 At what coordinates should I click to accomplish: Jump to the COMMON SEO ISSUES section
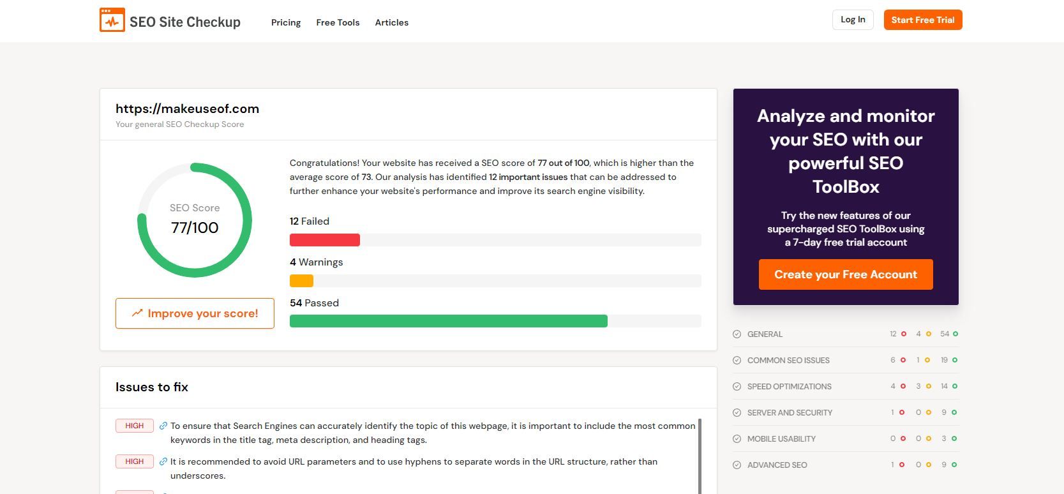click(x=788, y=360)
